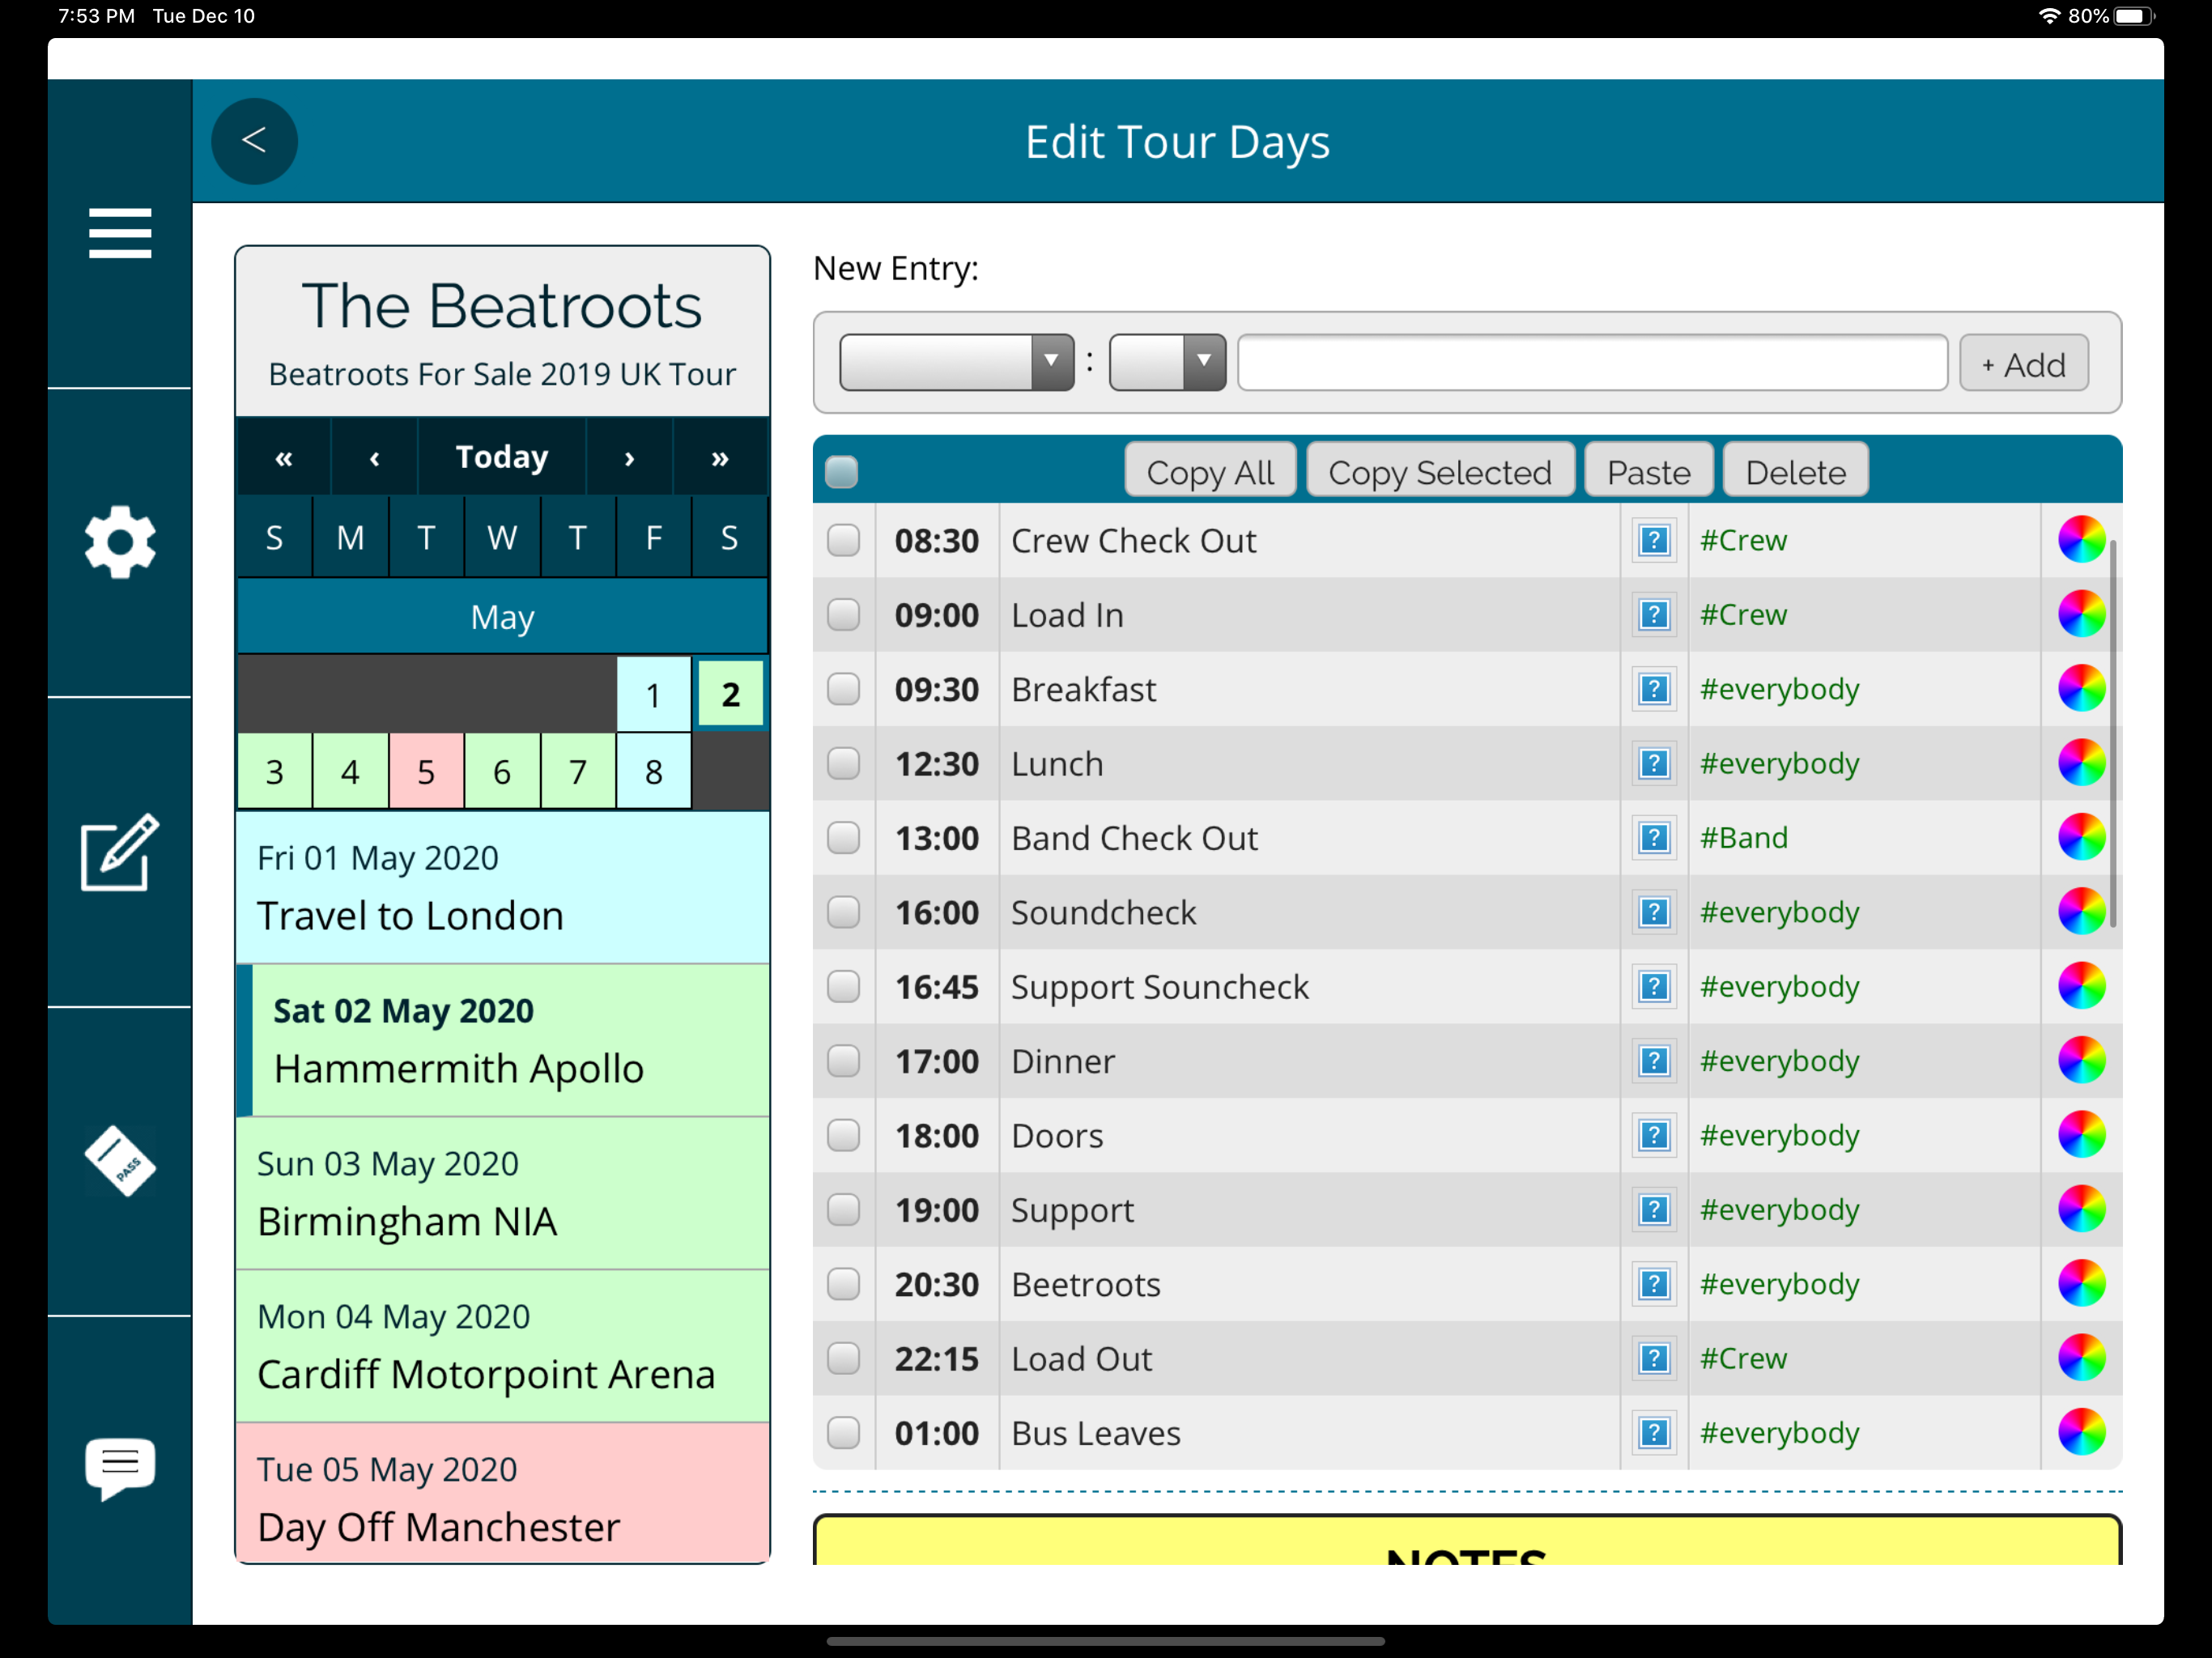Jump back with the double left arrow
Image resolution: width=2212 pixels, height=1658 pixels.
(x=284, y=458)
